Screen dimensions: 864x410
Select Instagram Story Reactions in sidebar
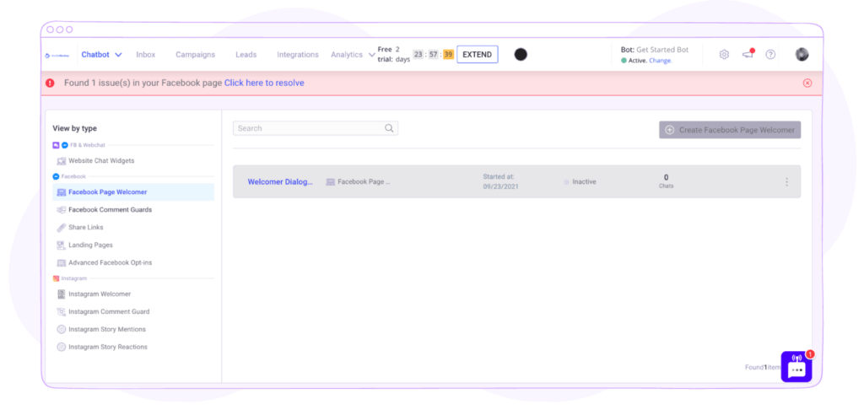pos(108,347)
